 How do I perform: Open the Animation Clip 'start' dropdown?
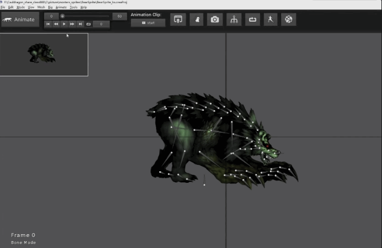[x=148, y=23]
